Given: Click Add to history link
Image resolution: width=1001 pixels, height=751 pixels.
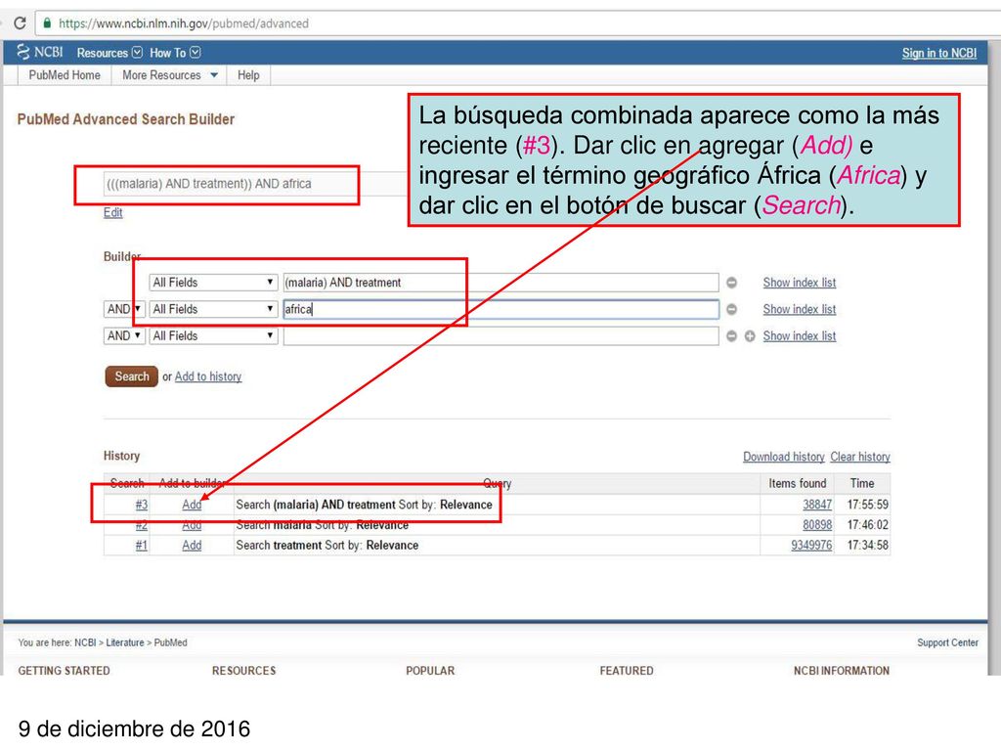Looking at the screenshot, I should pos(208,376).
